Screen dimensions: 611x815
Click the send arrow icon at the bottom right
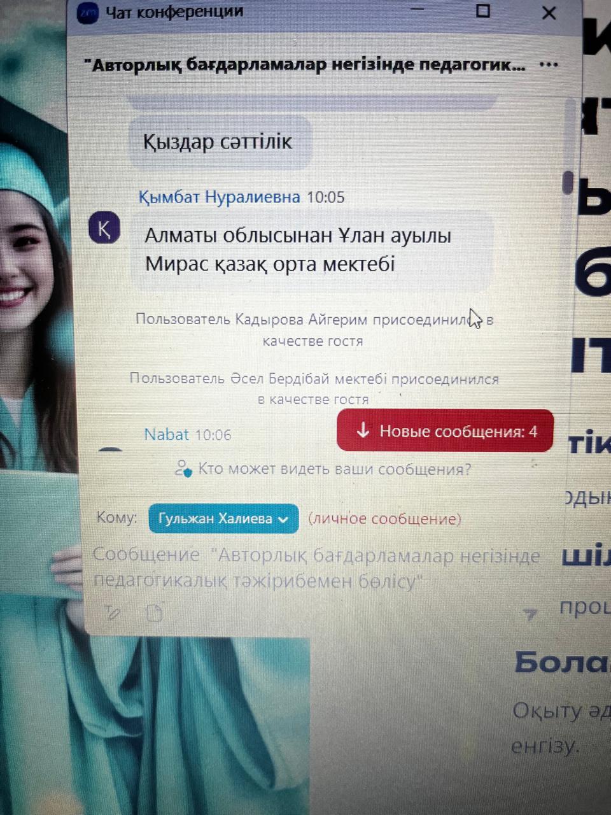point(530,614)
